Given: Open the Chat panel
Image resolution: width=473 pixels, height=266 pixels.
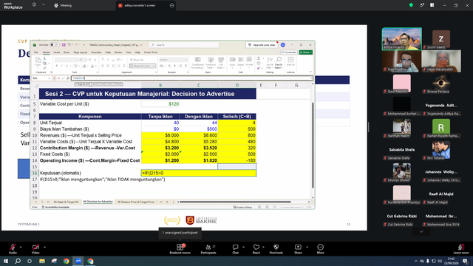Looking at the screenshot, I should point(235,249).
